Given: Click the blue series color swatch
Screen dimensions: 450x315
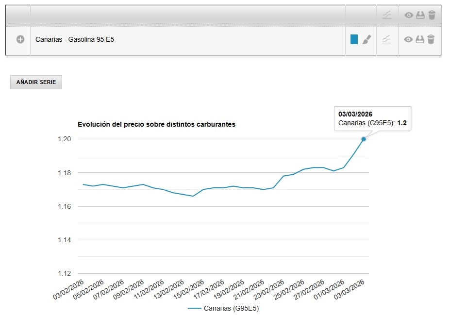Looking at the screenshot, I should point(354,39).
